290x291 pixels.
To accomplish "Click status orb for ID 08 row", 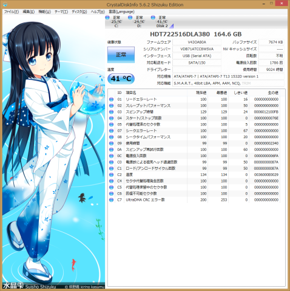I will (111, 137).
